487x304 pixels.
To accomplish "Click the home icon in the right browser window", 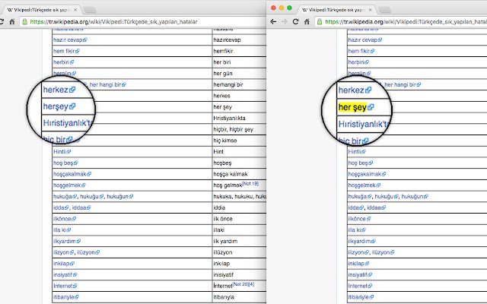I will coord(307,22).
